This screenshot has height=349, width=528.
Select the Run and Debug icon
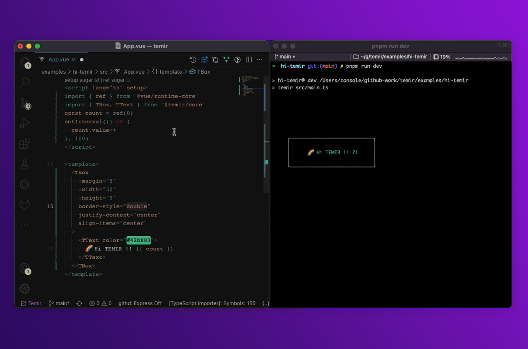[x=24, y=123]
